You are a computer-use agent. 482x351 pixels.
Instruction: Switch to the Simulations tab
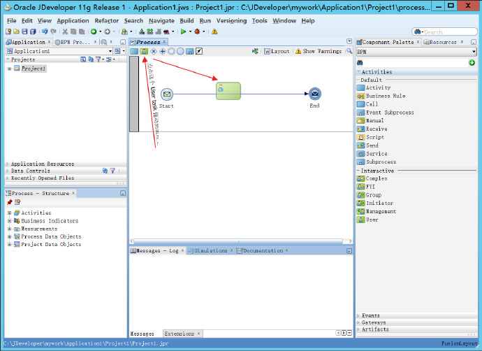(x=211, y=251)
